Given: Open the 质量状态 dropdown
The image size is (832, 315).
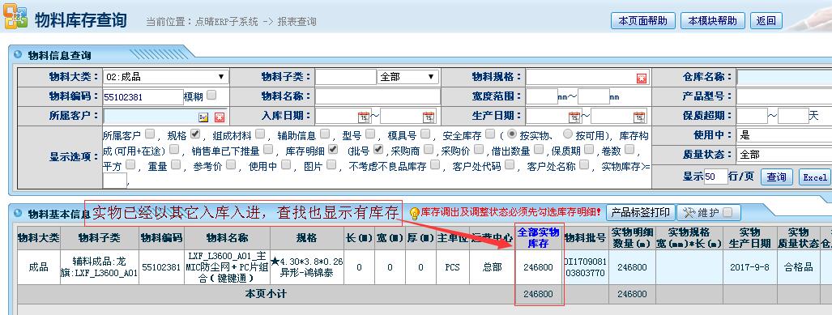Looking at the screenshot, I should pos(783,155).
